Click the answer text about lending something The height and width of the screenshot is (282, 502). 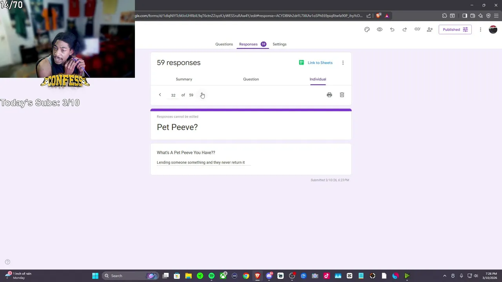coord(201,163)
